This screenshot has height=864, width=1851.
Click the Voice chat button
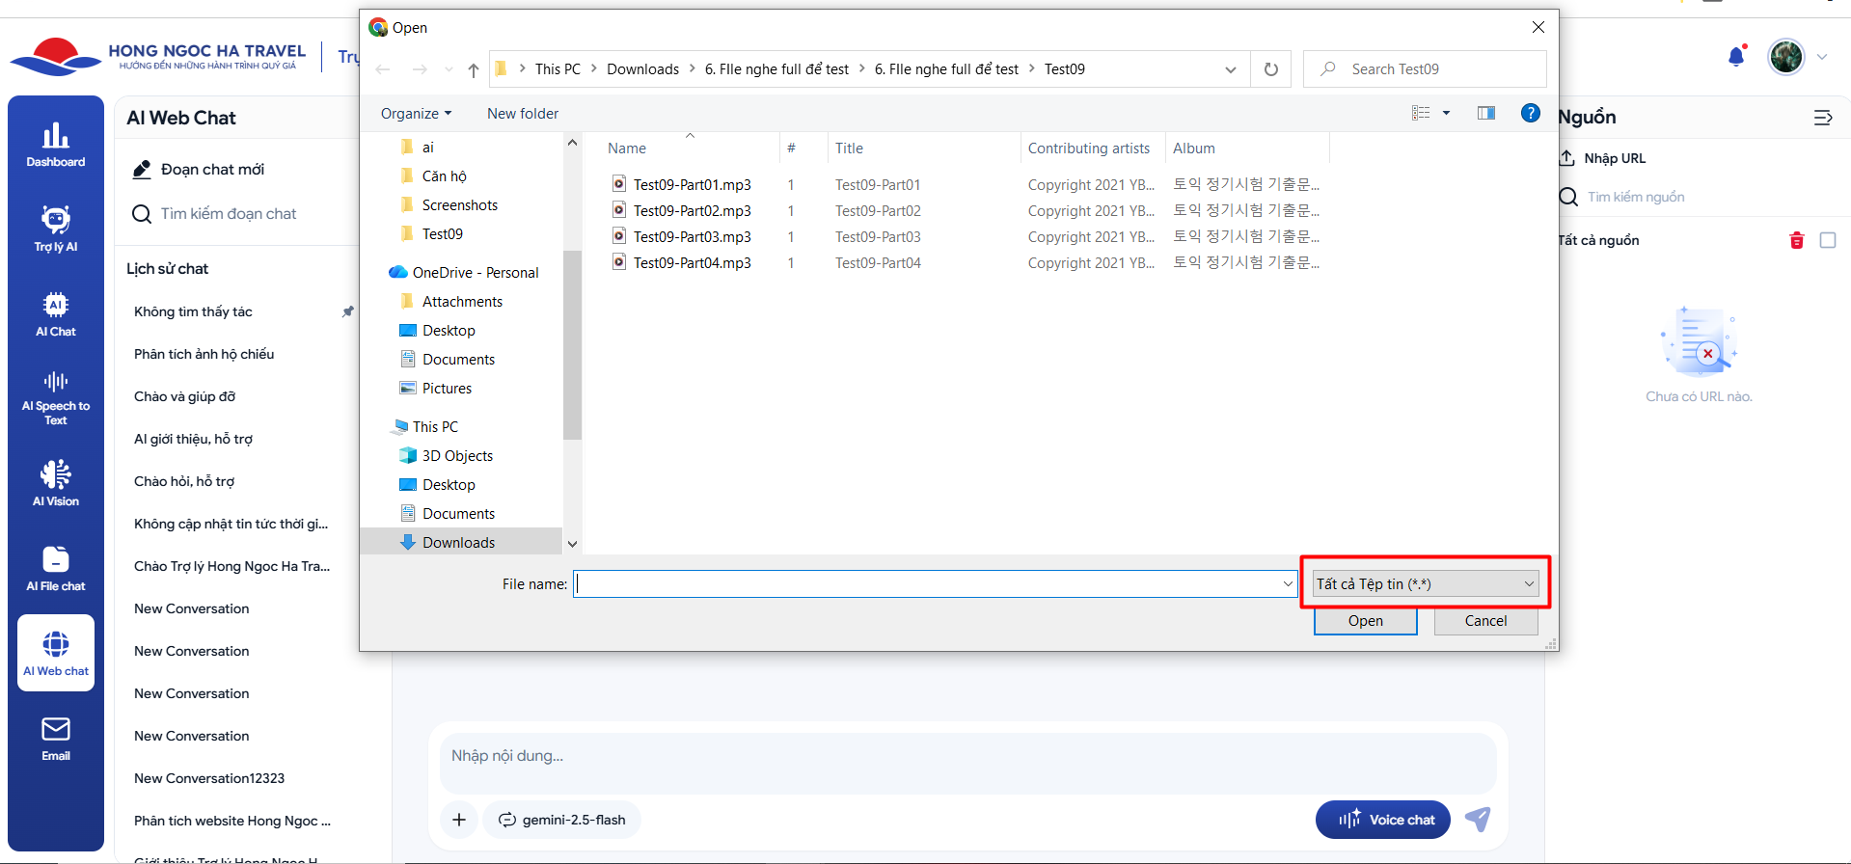[1382, 820]
